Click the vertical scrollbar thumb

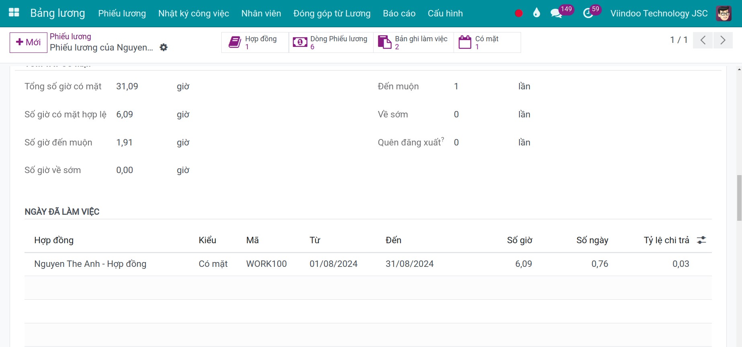739,198
